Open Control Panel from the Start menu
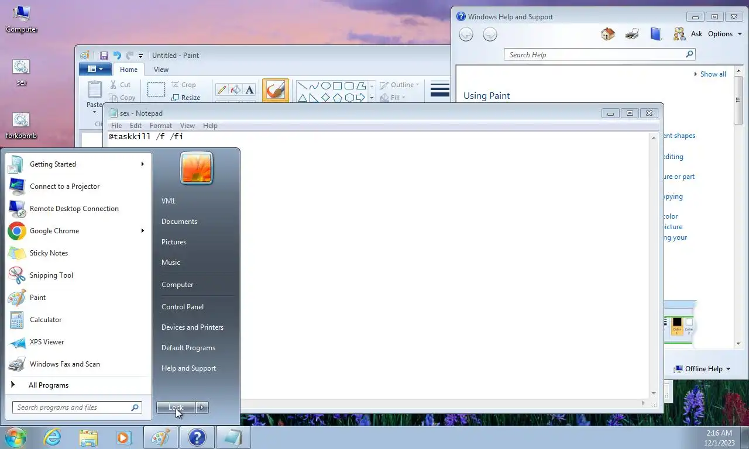Image resolution: width=749 pixels, height=449 pixels. click(x=183, y=307)
